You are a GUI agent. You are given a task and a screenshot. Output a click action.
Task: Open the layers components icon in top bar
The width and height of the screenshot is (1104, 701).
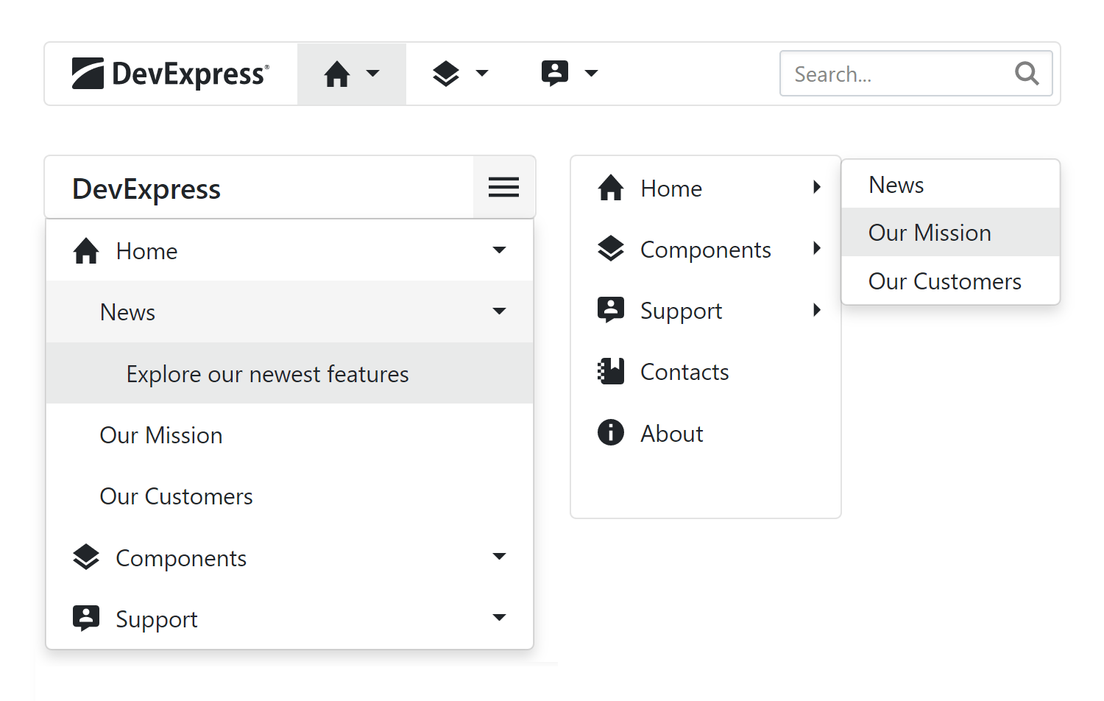click(446, 74)
